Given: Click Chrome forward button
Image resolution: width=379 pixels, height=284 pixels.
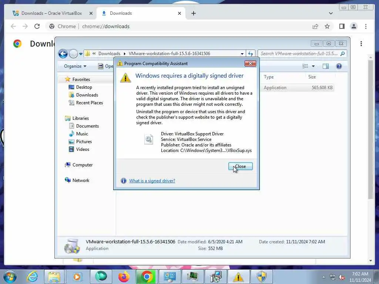Looking at the screenshot, I should point(25,26).
